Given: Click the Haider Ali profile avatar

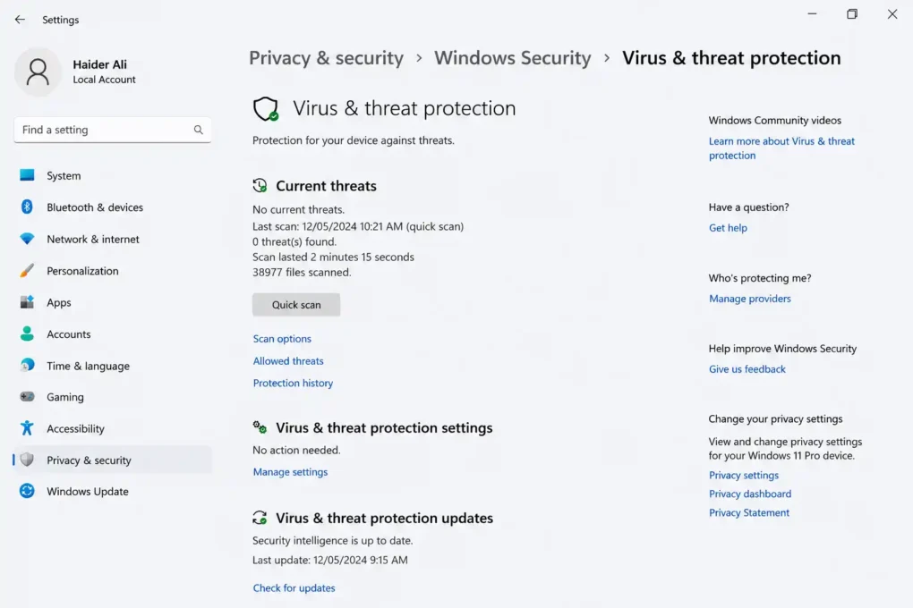Looking at the screenshot, I should pos(38,72).
